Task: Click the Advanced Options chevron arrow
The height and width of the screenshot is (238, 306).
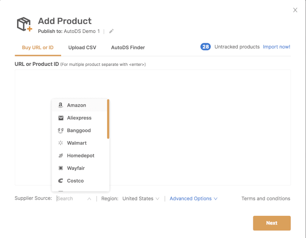Action: pyautogui.click(x=216, y=199)
